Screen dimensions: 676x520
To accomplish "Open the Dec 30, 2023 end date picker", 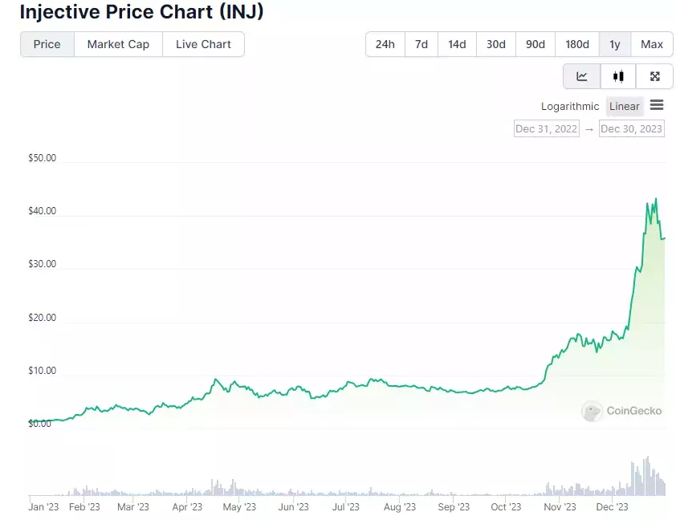I will click(x=631, y=129).
